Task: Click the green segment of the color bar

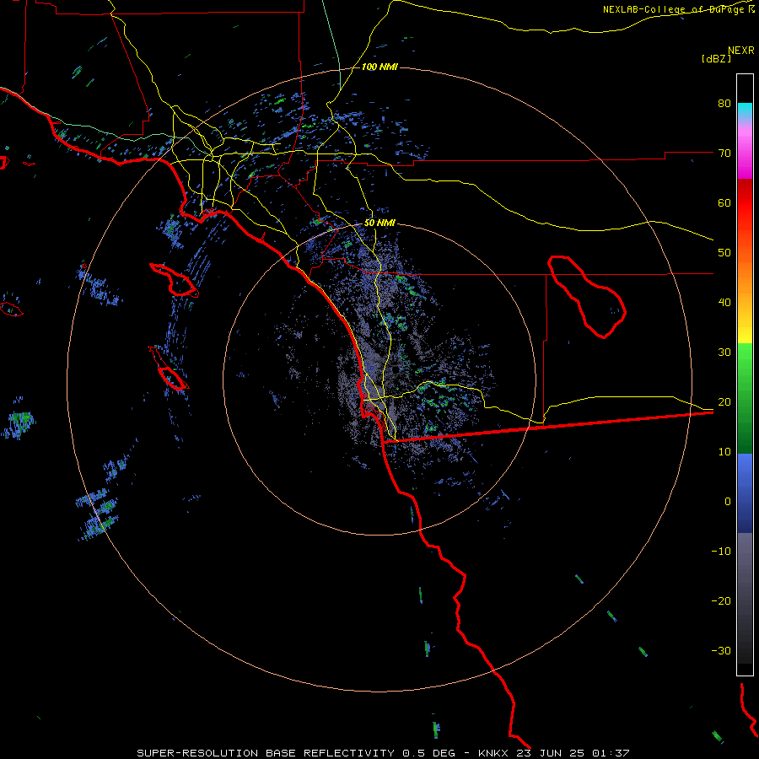Action: [x=745, y=398]
